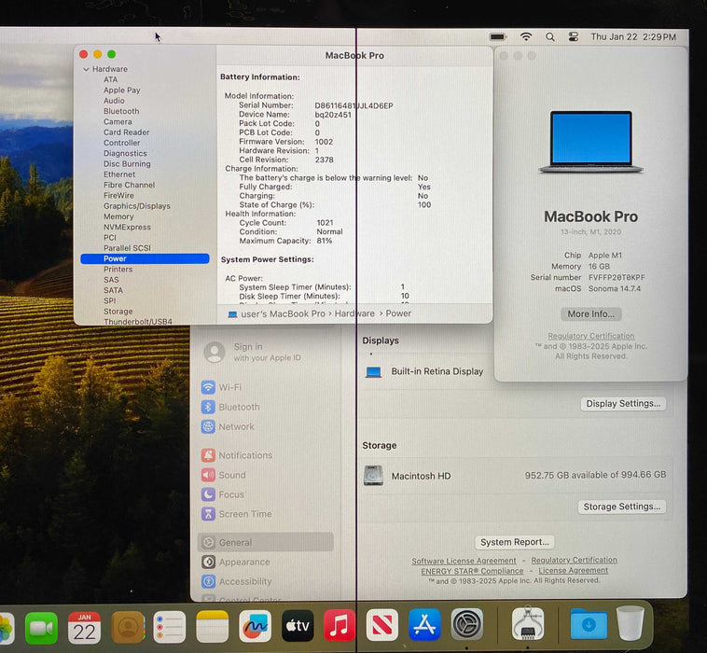The height and width of the screenshot is (653, 707).
Task: Select the highlighted Power item
Action: point(145,258)
